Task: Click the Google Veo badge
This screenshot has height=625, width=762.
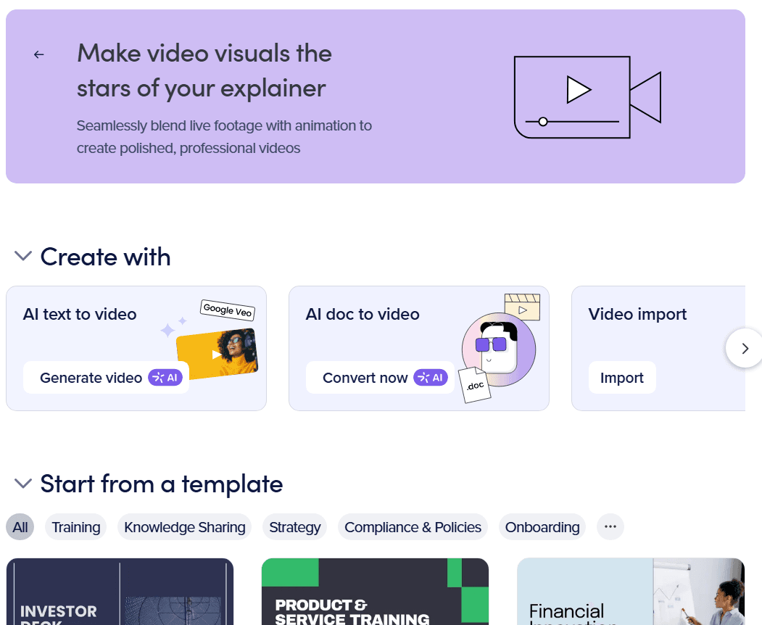Action: click(228, 310)
